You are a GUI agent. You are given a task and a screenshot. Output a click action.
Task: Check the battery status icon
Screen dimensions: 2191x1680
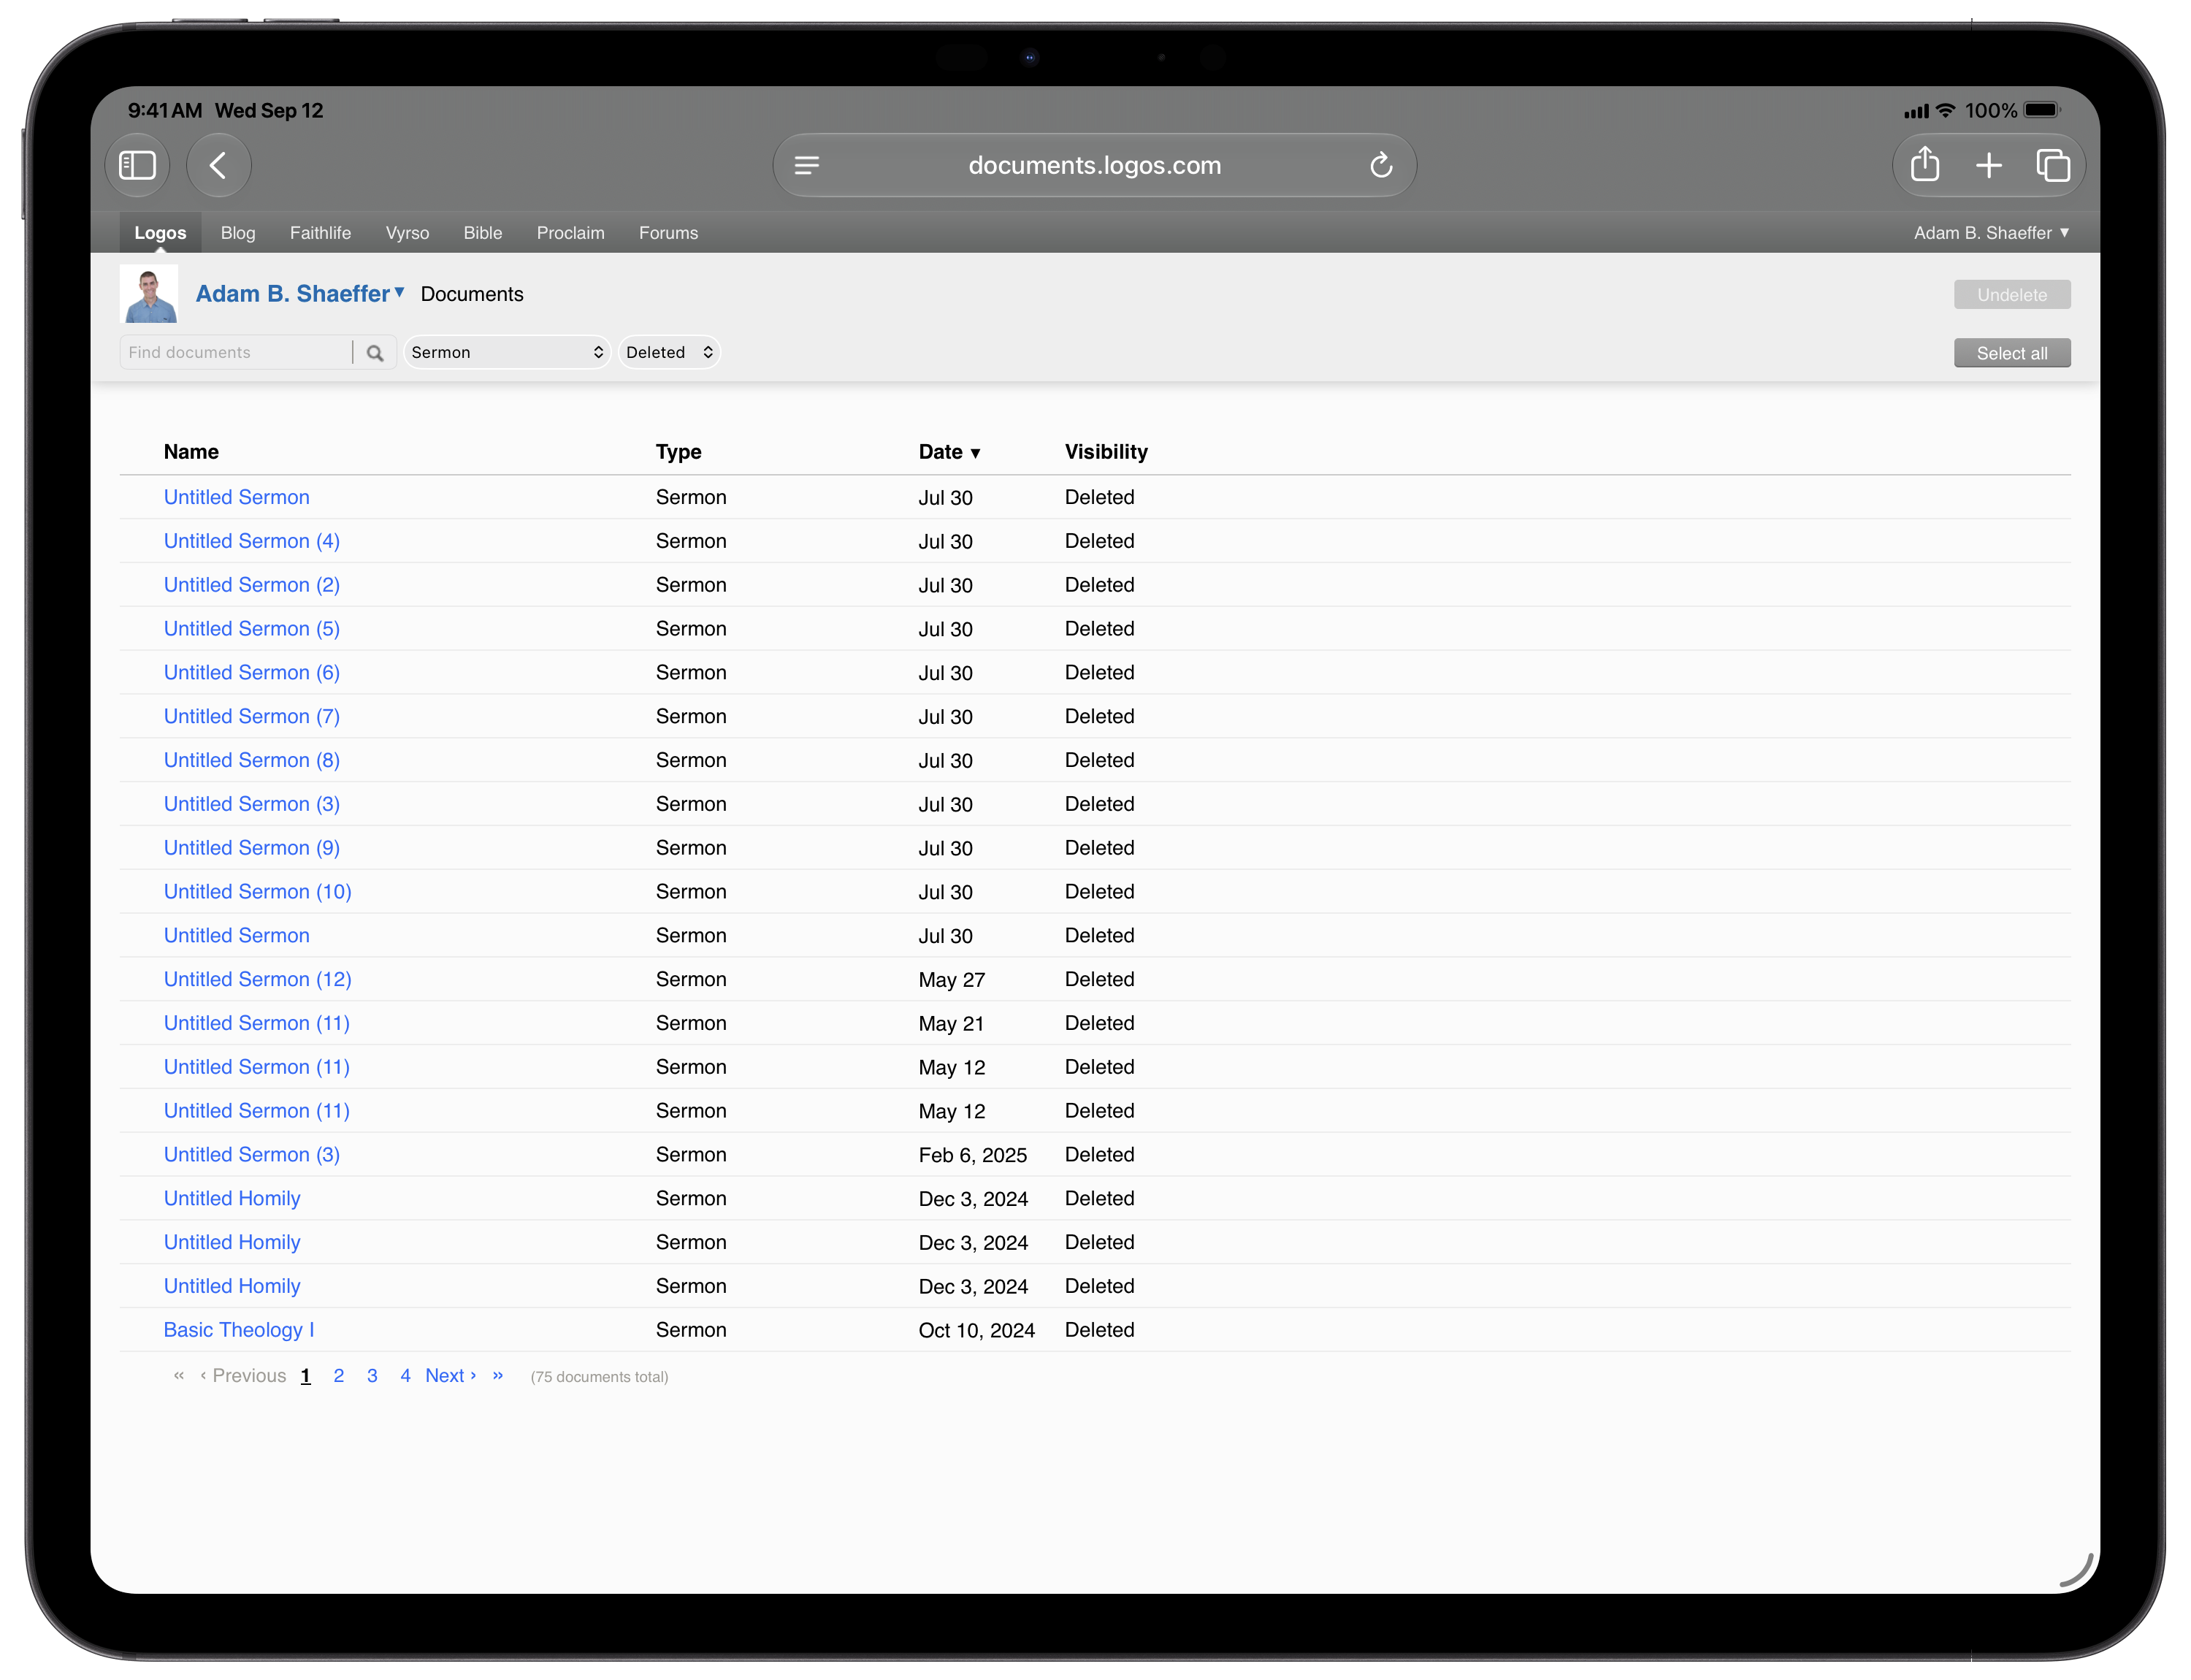click(x=2042, y=110)
